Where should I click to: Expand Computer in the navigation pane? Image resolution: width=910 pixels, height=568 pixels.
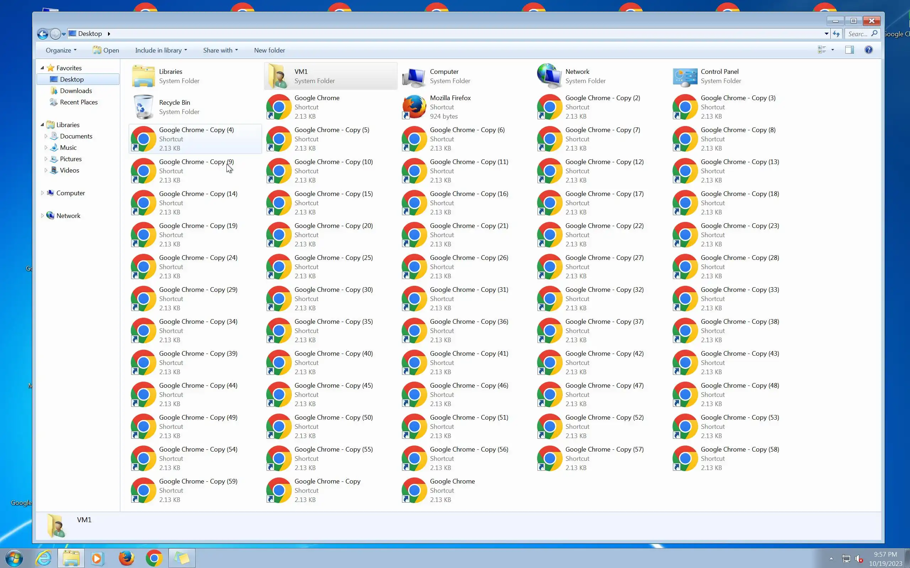(42, 193)
